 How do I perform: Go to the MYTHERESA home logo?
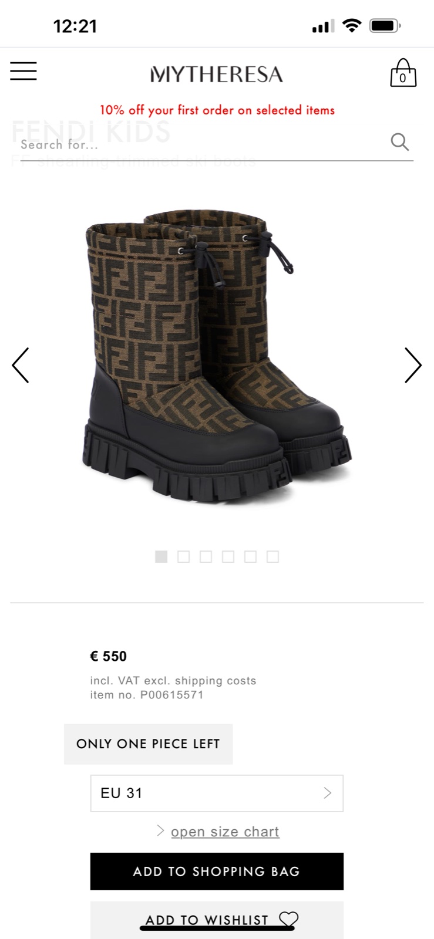pos(217,75)
